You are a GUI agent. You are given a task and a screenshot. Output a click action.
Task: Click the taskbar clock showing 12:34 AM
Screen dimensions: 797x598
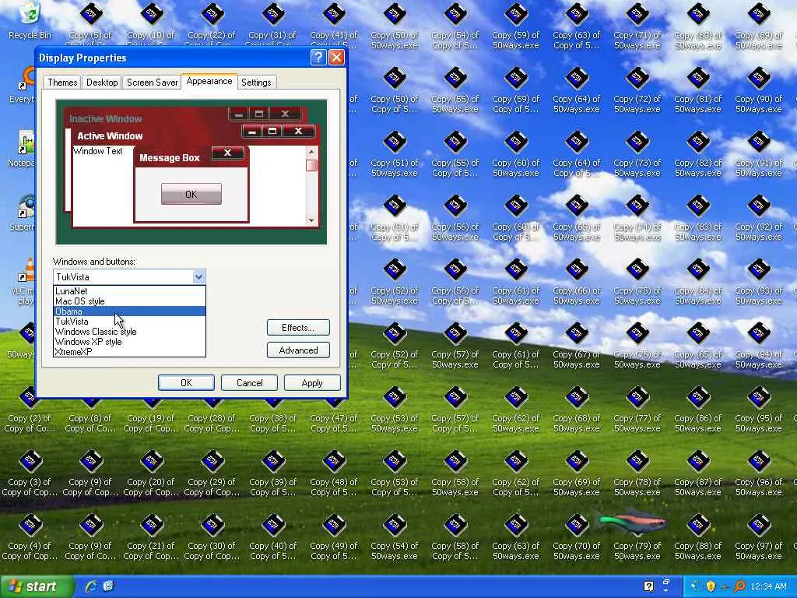pos(768,586)
